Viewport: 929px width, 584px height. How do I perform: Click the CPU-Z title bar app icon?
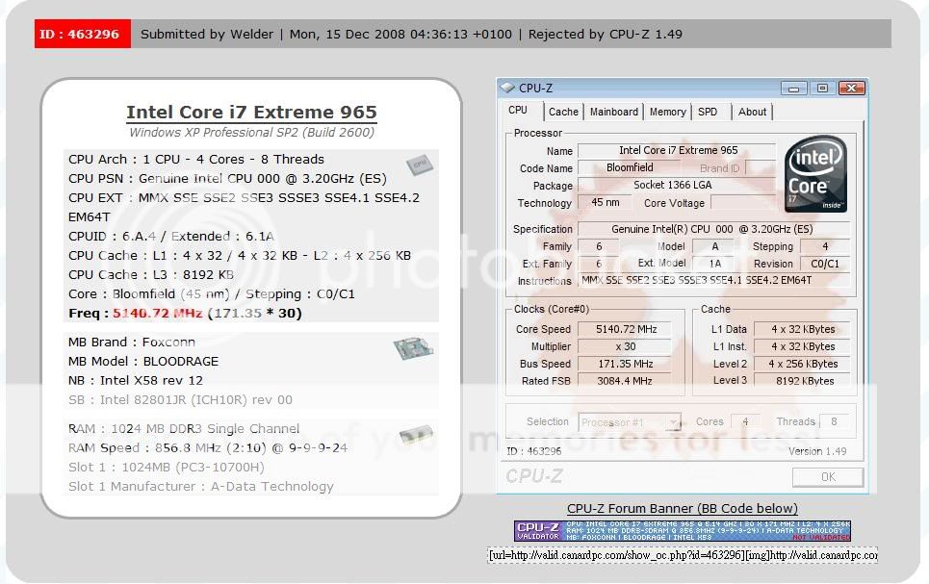[x=507, y=89]
